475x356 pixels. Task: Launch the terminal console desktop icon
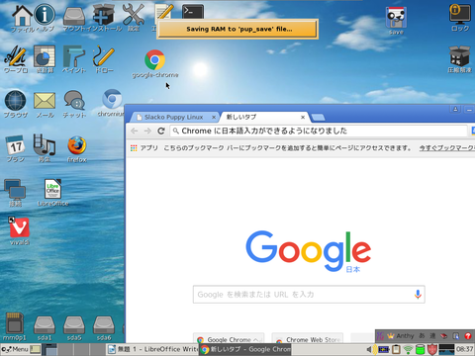pos(193,12)
